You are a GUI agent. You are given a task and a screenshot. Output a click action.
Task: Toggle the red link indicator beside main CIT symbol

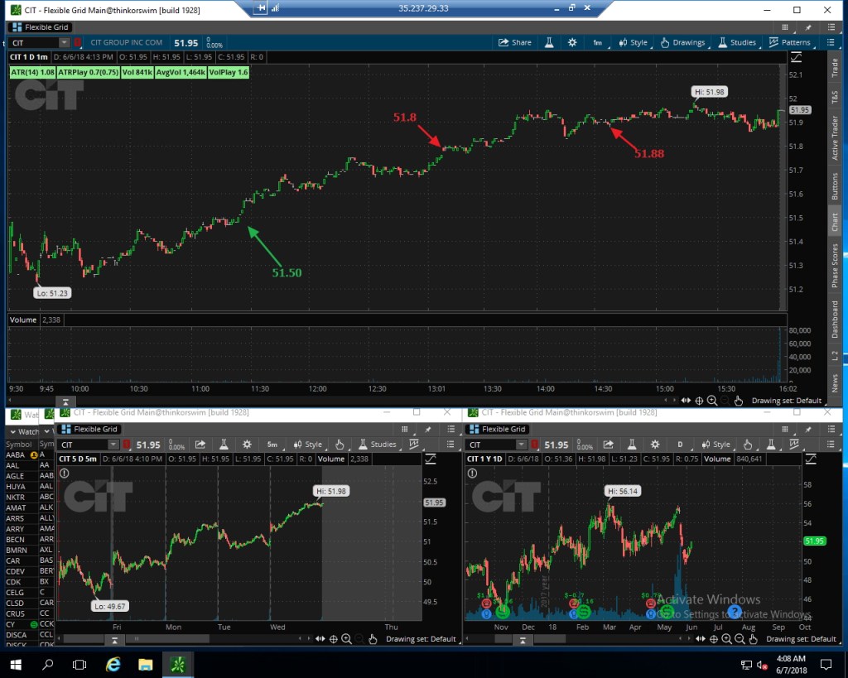click(x=79, y=43)
